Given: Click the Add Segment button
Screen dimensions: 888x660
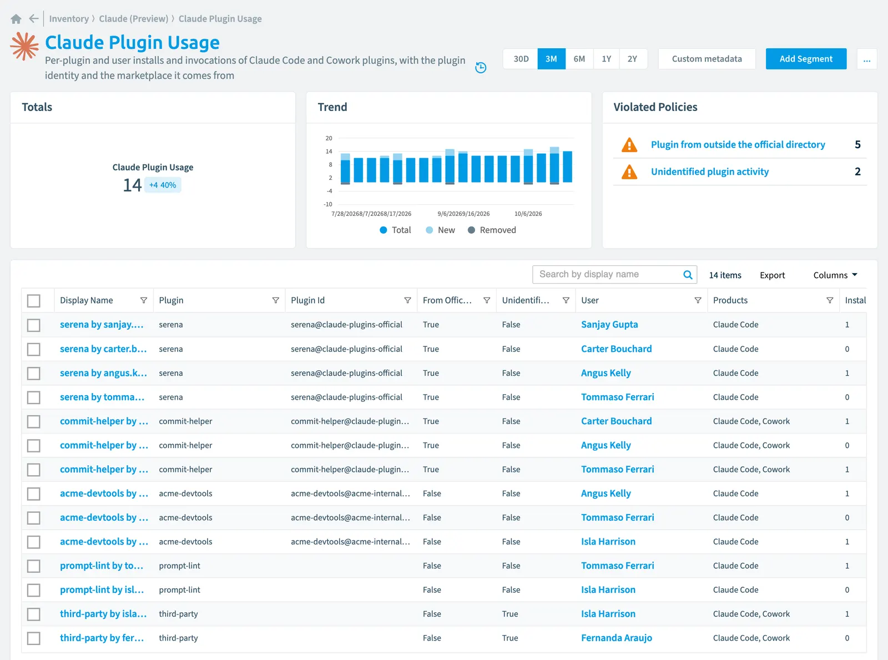Looking at the screenshot, I should (x=806, y=59).
